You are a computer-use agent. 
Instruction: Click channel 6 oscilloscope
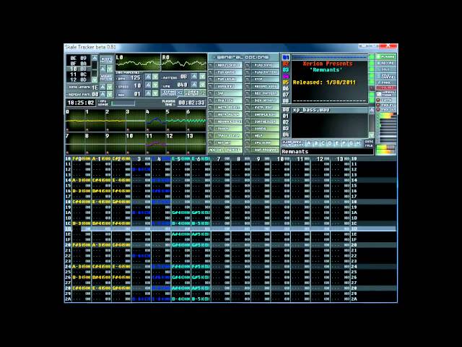click(x=196, y=121)
